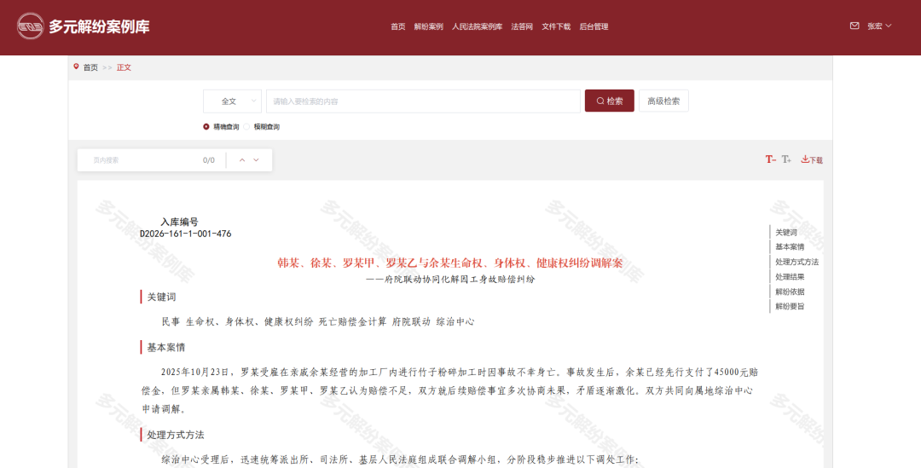Click the 关键词 section heading in the document
This screenshot has width=921, height=468.
point(161,298)
